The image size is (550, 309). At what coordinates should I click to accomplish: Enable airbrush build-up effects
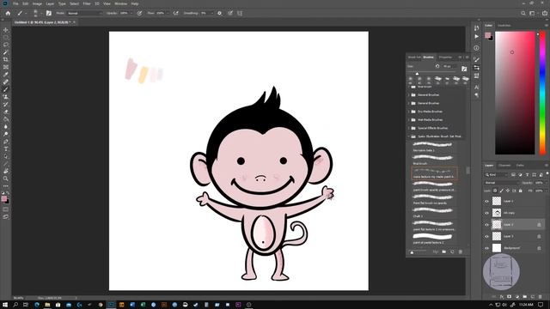175,14
